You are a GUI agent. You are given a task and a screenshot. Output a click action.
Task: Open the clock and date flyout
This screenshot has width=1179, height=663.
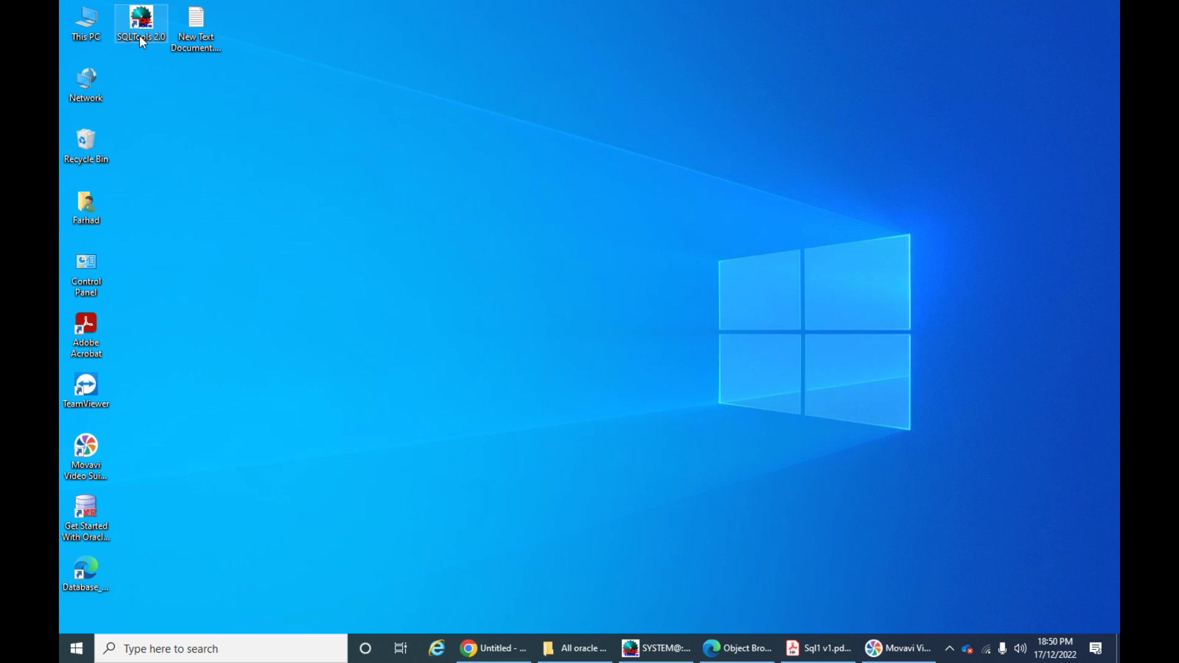tap(1055, 648)
